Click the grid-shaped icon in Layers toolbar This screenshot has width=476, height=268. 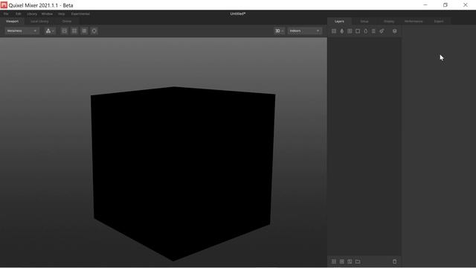click(x=350, y=31)
